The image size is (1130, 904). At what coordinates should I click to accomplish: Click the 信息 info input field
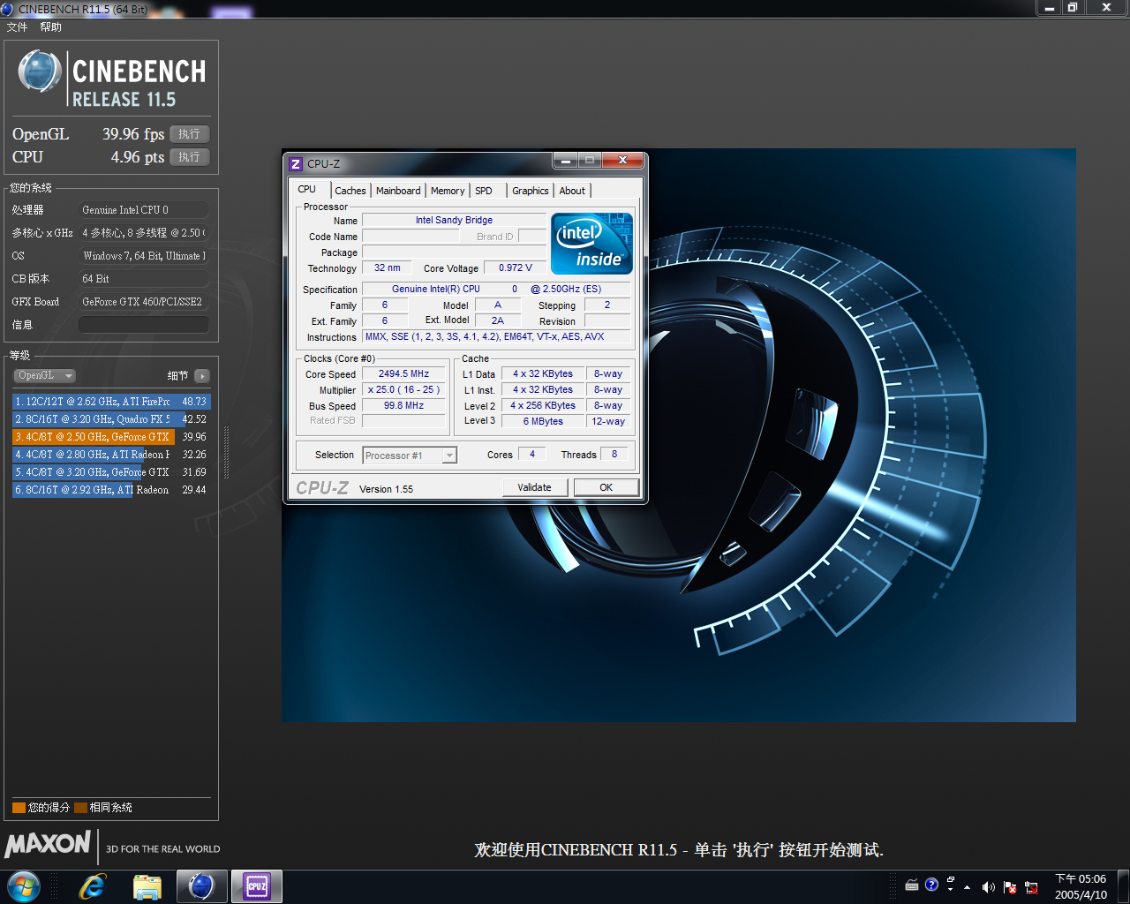(144, 325)
